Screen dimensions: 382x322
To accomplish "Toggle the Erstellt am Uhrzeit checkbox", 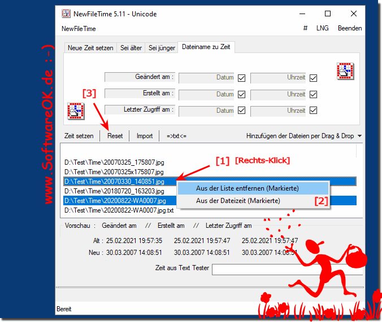I will (313, 94).
